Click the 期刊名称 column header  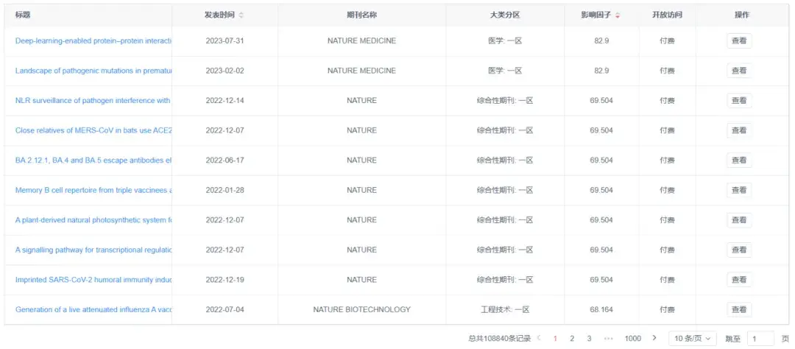tap(361, 15)
